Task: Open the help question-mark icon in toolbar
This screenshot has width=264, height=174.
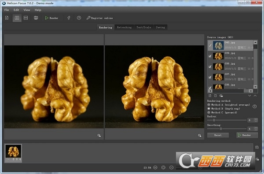Action: (79, 18)
